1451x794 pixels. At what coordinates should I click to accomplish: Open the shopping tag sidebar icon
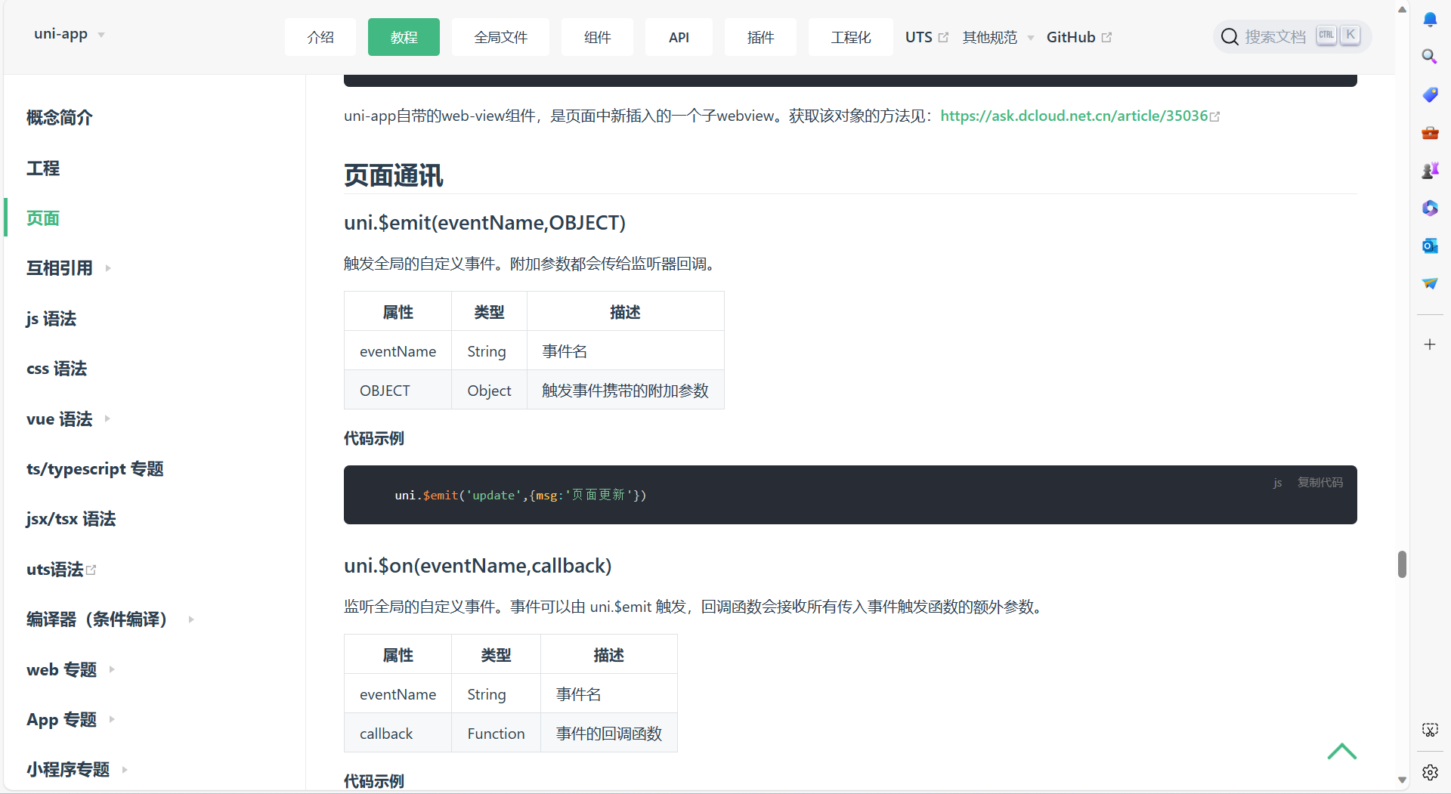(x=1430, y=94)
